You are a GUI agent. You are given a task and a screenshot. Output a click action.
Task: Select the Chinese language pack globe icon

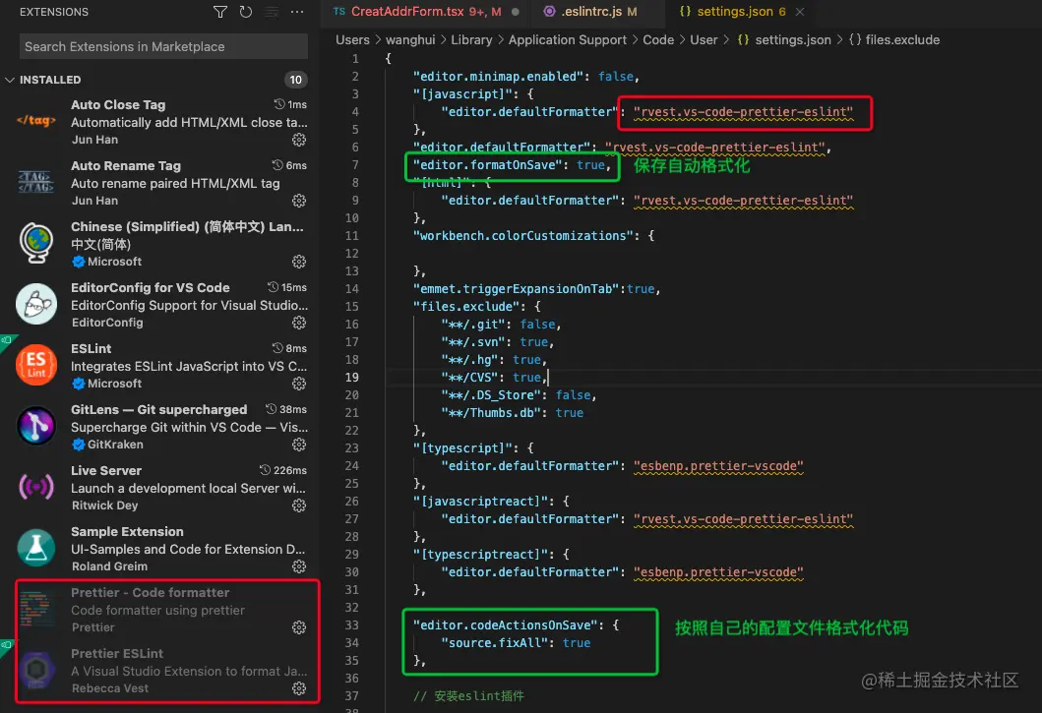pos(35,243)
